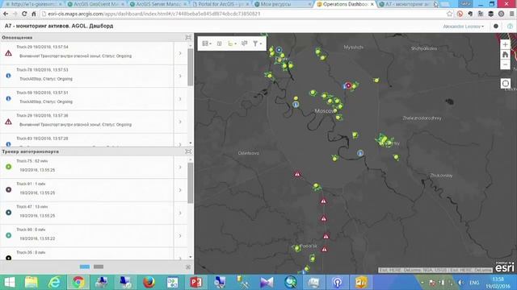The height and width of the screenshot is (290, 517).
Task: Click the status icon of Truck-47
Action: point(9,213)
